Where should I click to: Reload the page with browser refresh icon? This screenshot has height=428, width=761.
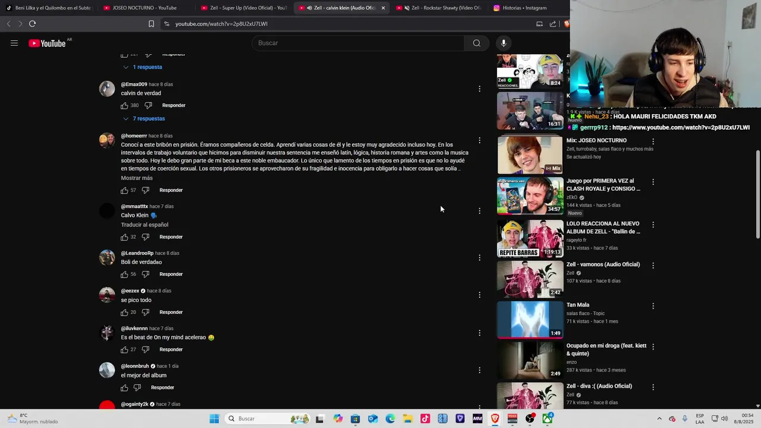(x=32, y=24)
